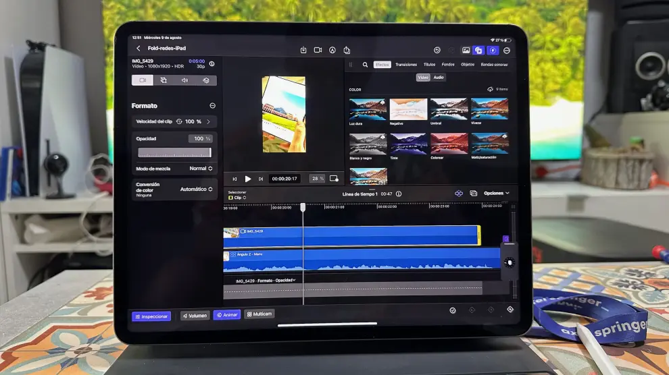Click the undo arrow icon
This screenshot has width=669, height=375.
point(437,51)
